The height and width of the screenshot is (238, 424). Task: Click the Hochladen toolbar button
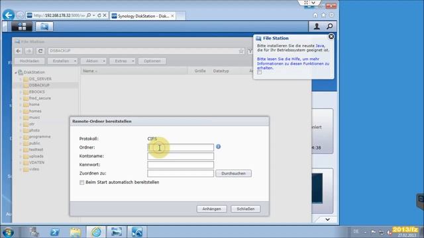29,61
